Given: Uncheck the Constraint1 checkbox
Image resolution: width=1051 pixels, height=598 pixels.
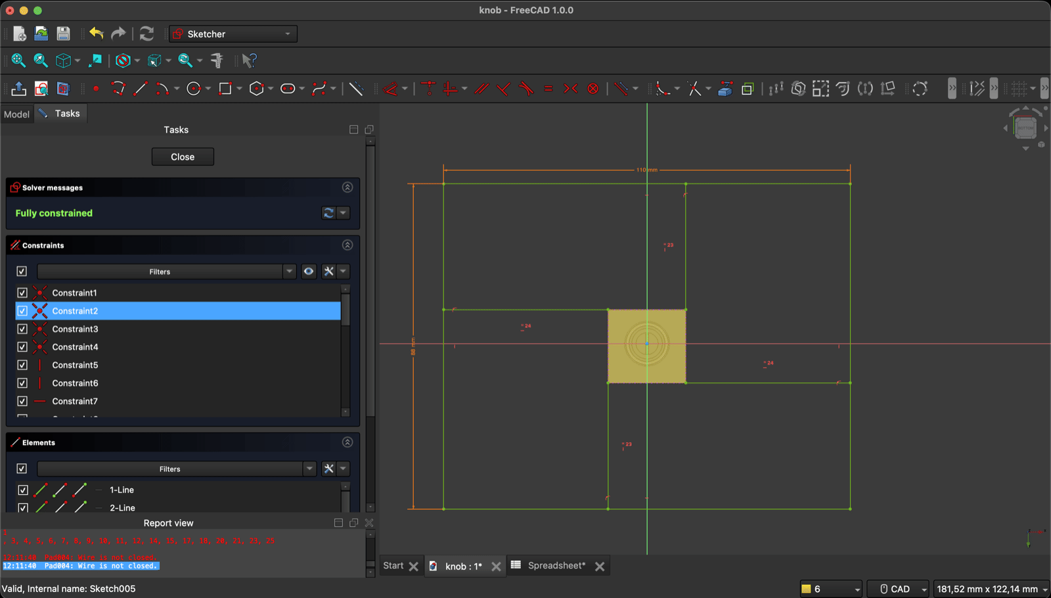Looking at the screenshot, I should point(22,293).
